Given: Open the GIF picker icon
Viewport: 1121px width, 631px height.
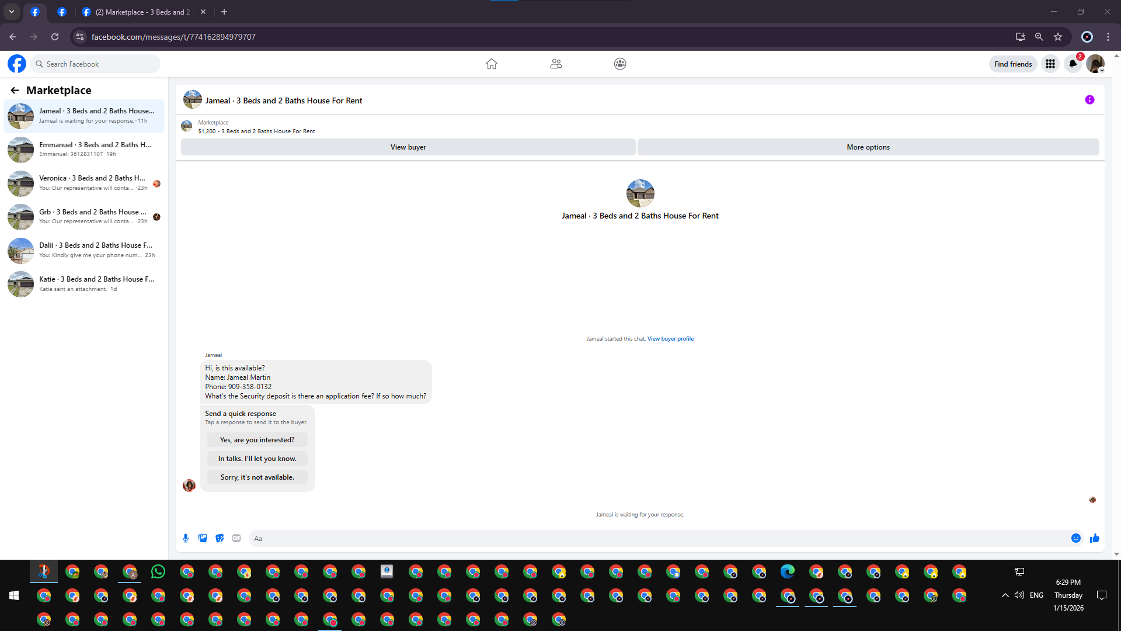Looking at the screenshot, I should click(x=236, y=538).
